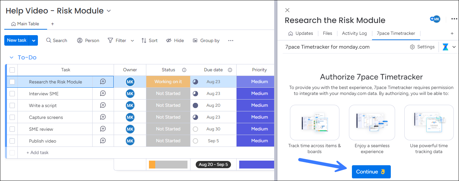Open the New task dropdown arrow
Viewport: 459px width, 181px height.
pos(34,40)
